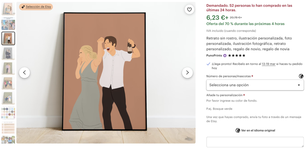Click the globe translation icon beside options label
The width and height of the screenshot is (306, 149).
(301, 76)
